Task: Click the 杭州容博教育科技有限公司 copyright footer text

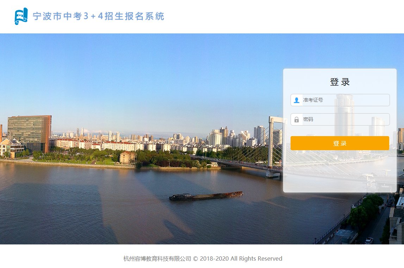Action: point(203,259)
